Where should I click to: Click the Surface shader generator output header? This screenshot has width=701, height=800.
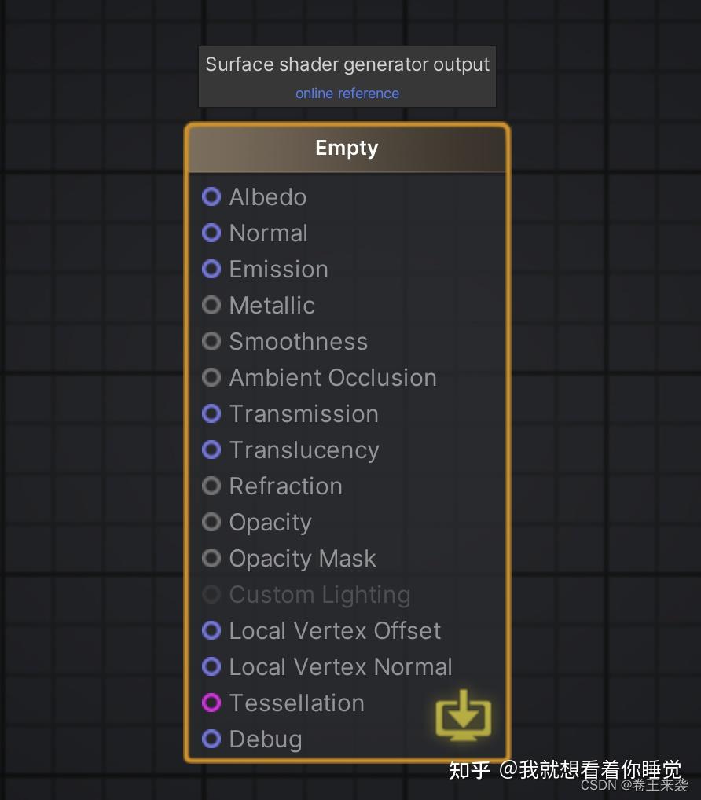347,64
